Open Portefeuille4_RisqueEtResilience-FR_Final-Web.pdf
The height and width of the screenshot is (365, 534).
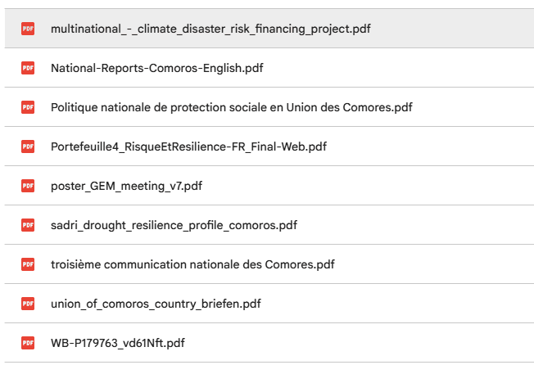point(188,146)
